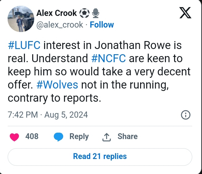Click the Reply text label
This screenshot has height=174, width=202.
point(79,137)
